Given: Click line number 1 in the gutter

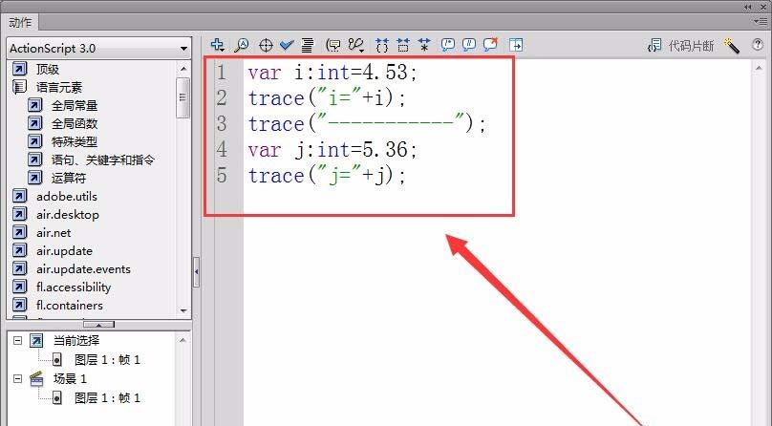Looking at the screenshot, I should 222,73.
